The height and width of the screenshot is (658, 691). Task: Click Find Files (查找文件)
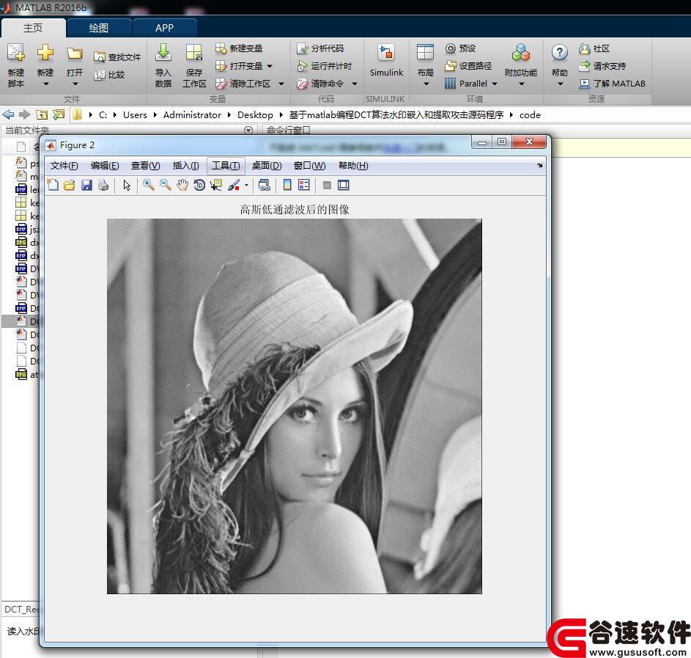pos(117,57)
